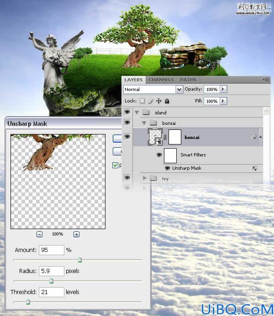The image size is (274, 316).
Task: Toggle visibility of the bonsai smart object layer
Action: (127, 137)
